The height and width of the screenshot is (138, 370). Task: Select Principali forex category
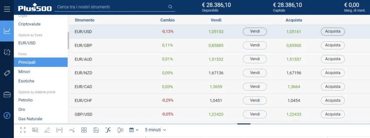[x=40, y=62]
